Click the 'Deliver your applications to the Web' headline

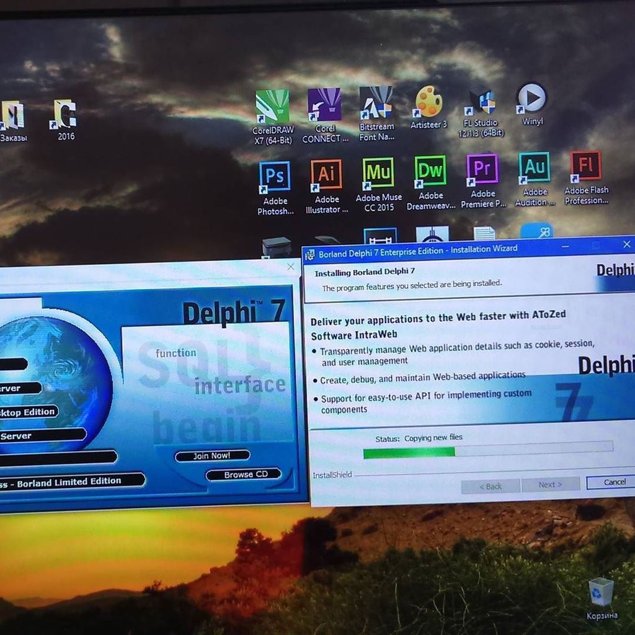pyautogui.click(x=438, y=325)
